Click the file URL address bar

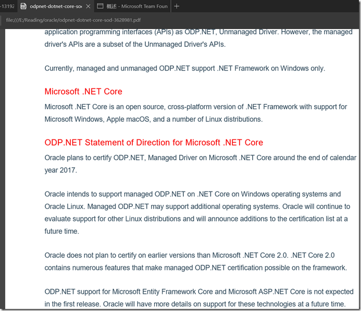tap(73, 20)
